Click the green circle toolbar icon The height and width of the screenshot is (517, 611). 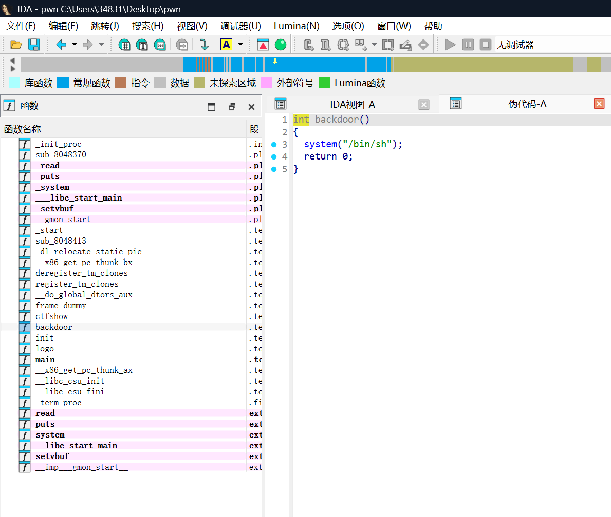[x=281, y=45]
